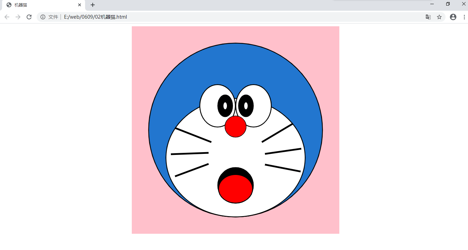
Task: Bookmark this page with the star icon
Action: [x=439, y=17]
